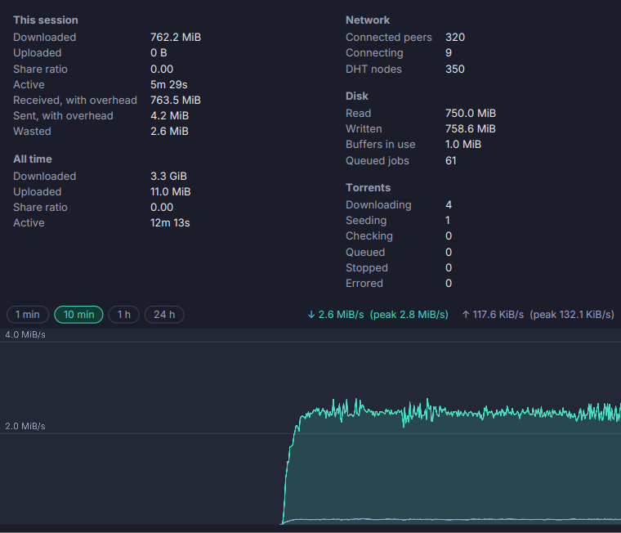This screenshot has width=621, height=533.
Task: Click the download peak 2.8 MiB/s text
Action: click(409, 315)
